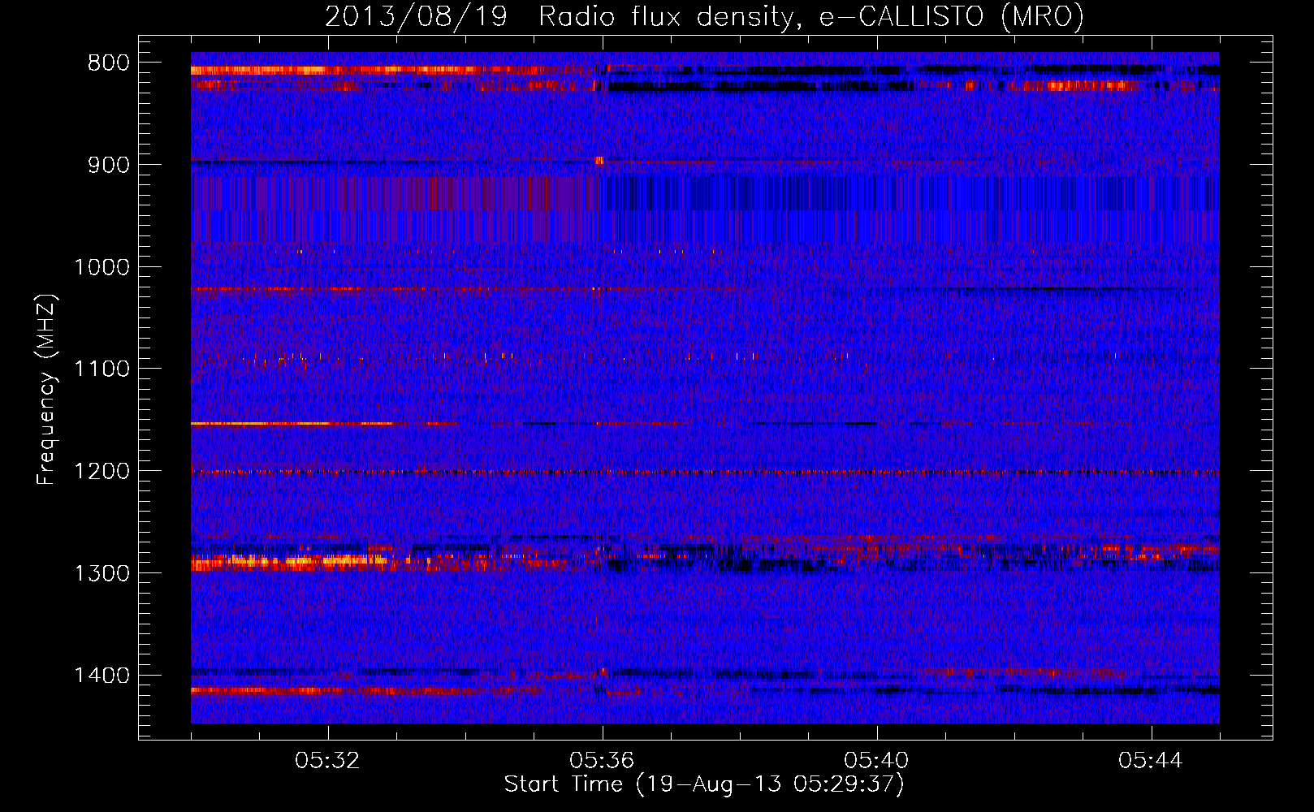Click the Frequency (MHZ) axis title
The width and height of the screenshot is (1314, 812).
(x=46, y=390)
